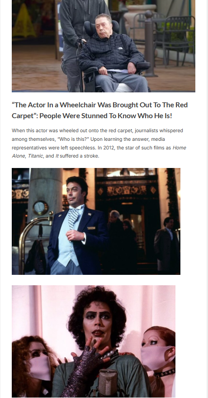Click the yellow wet-floor sign in the top photo
208x398 pixels.
(x=24, y=21)
